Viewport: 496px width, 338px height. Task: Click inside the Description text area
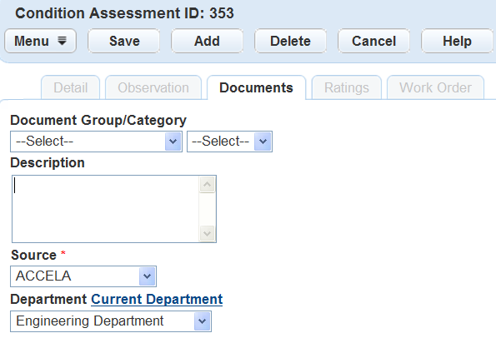click(x=106, y=209)
